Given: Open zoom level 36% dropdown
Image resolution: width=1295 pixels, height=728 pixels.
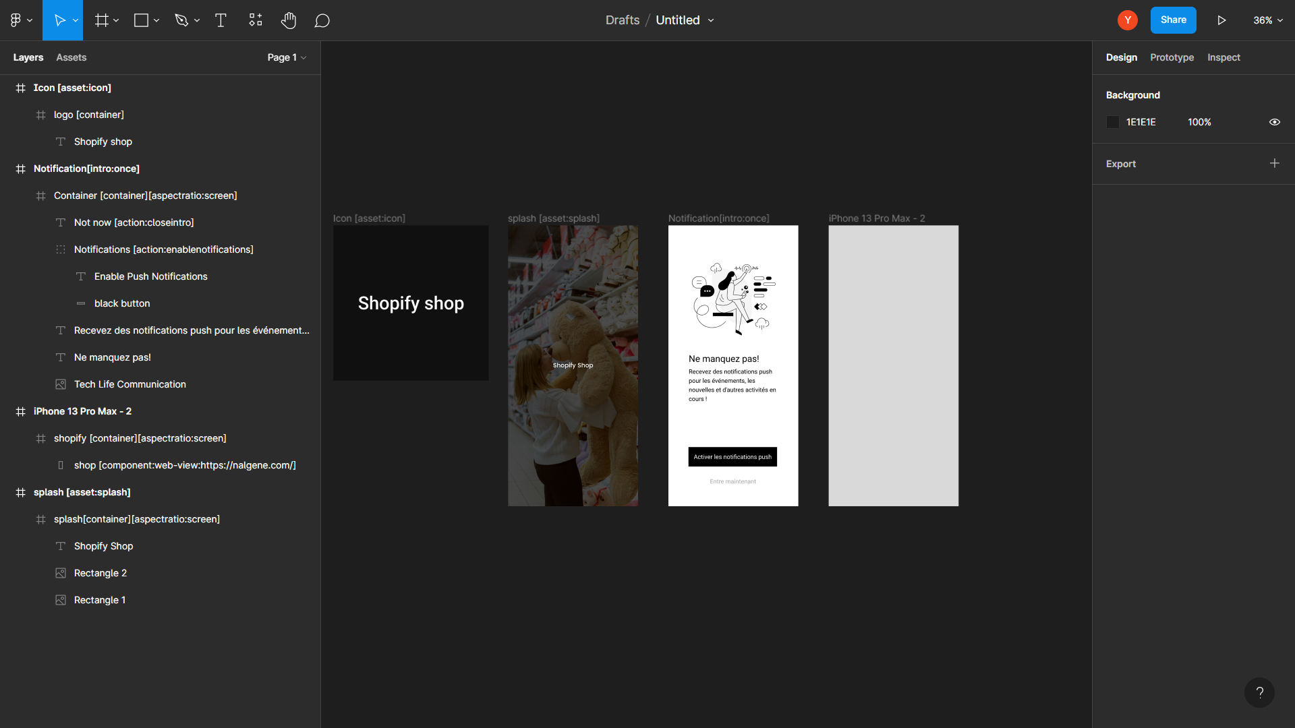Looking at the screenshot, I should click(1268, 20).
